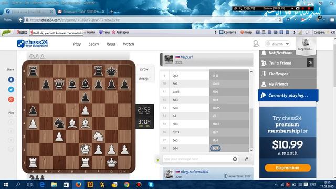Click the browser address bar
This screenshot has height=189, width=336.
[150, 20]
